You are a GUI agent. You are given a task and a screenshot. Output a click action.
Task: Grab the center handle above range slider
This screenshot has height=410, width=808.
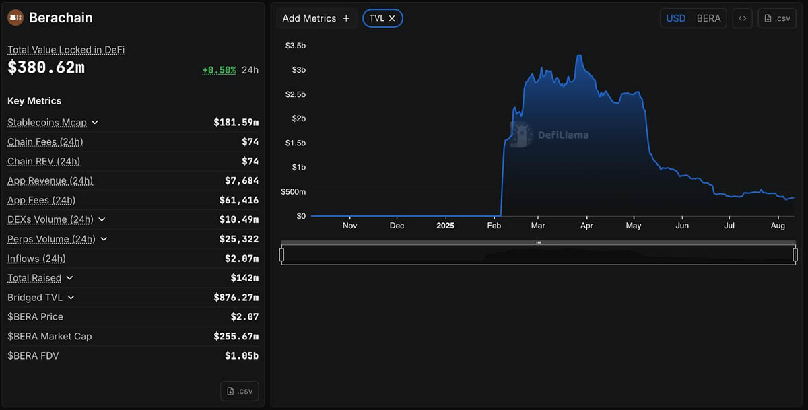(x=538, y=242)
